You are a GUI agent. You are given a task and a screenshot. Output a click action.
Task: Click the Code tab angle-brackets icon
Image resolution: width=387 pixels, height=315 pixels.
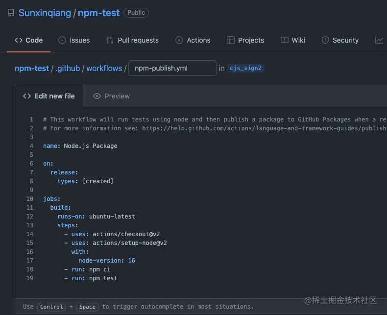[x=19, y=40]
